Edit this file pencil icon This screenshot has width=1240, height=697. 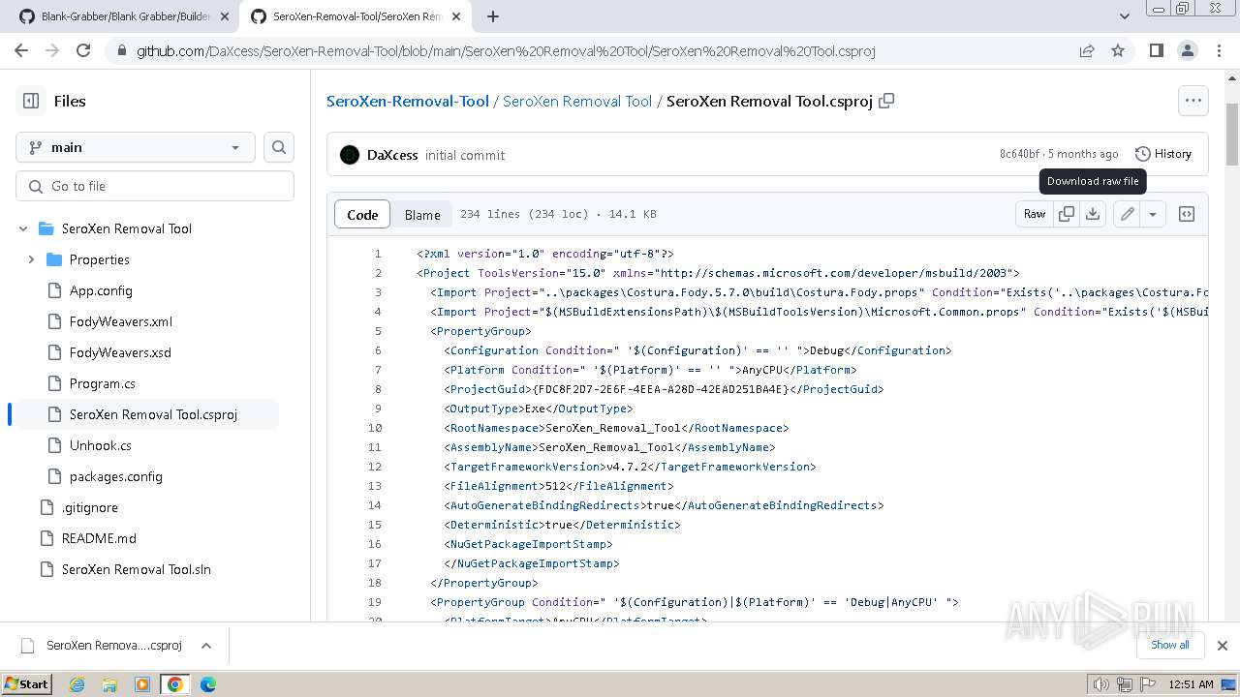1127,214
